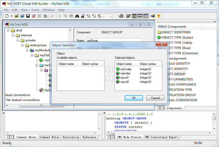Screen dimensions: 219x147
Task: Open the dropdown arrow beside New icon
Action: coord(11,16)
